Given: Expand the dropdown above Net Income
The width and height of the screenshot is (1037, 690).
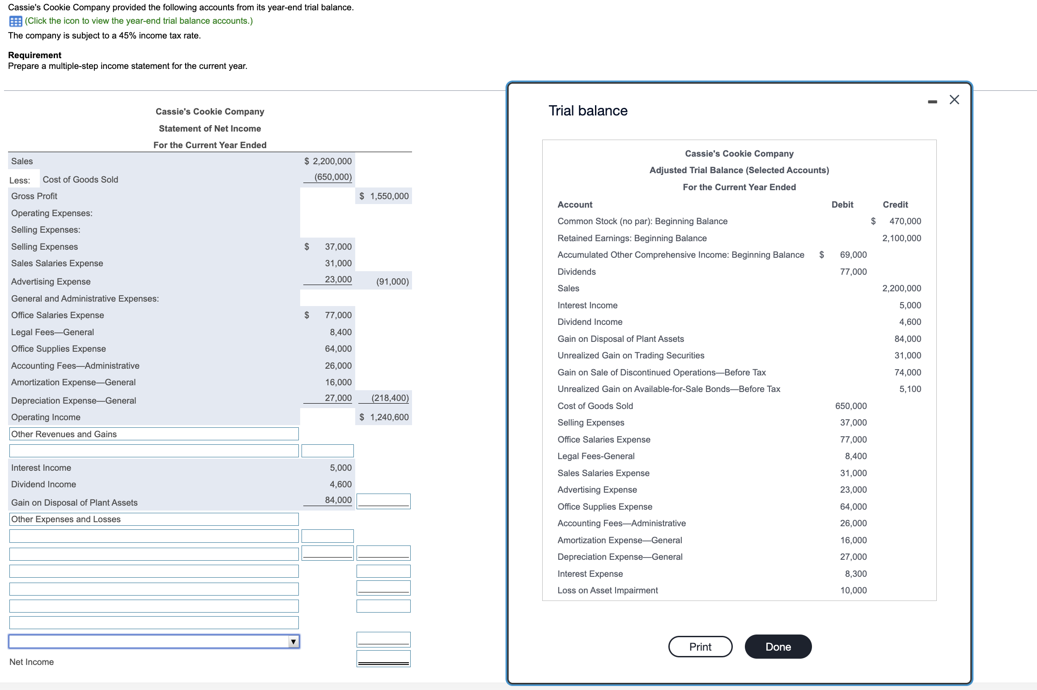Looking at the screenshot, I should (293, 642).
